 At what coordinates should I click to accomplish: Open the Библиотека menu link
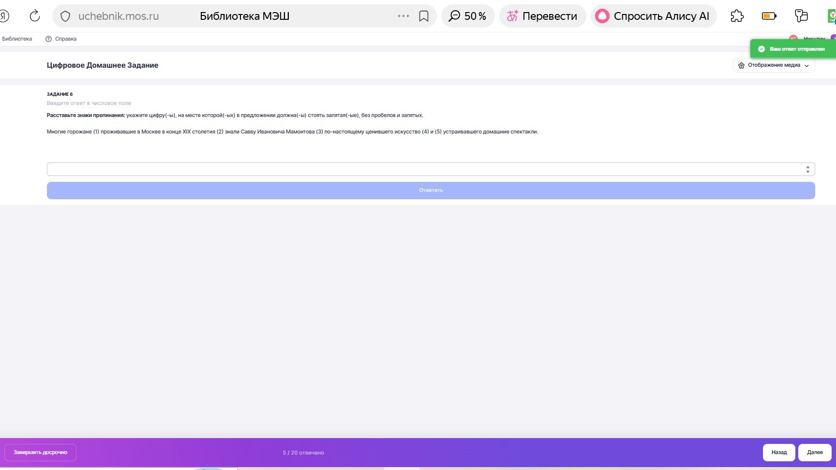click(x=17, y=39)
